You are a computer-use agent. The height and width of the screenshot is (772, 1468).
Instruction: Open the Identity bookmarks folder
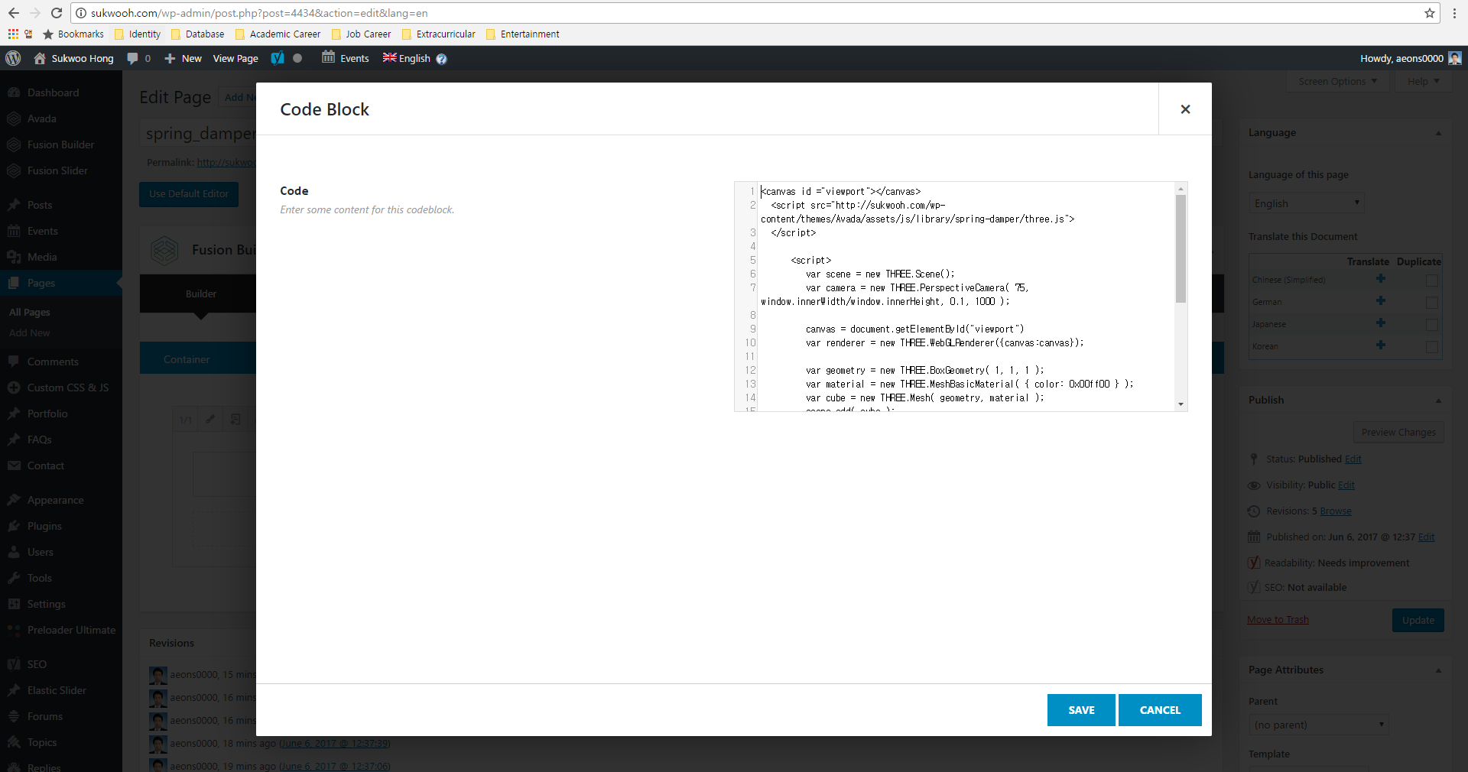tap(138, 34)
